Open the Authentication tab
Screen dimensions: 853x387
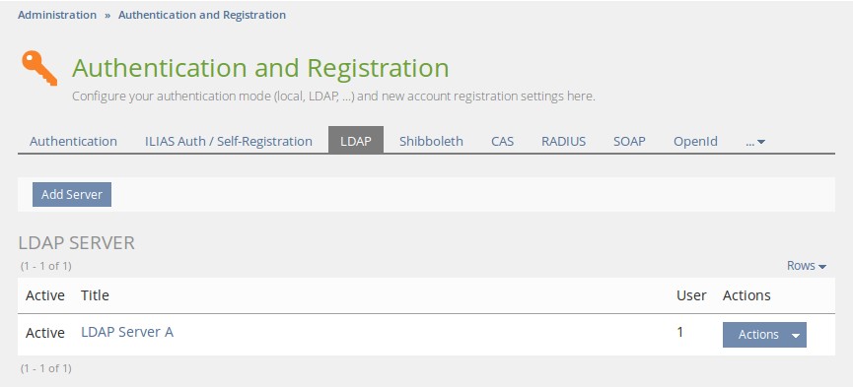pyautogui.click(x=73, y=142)
